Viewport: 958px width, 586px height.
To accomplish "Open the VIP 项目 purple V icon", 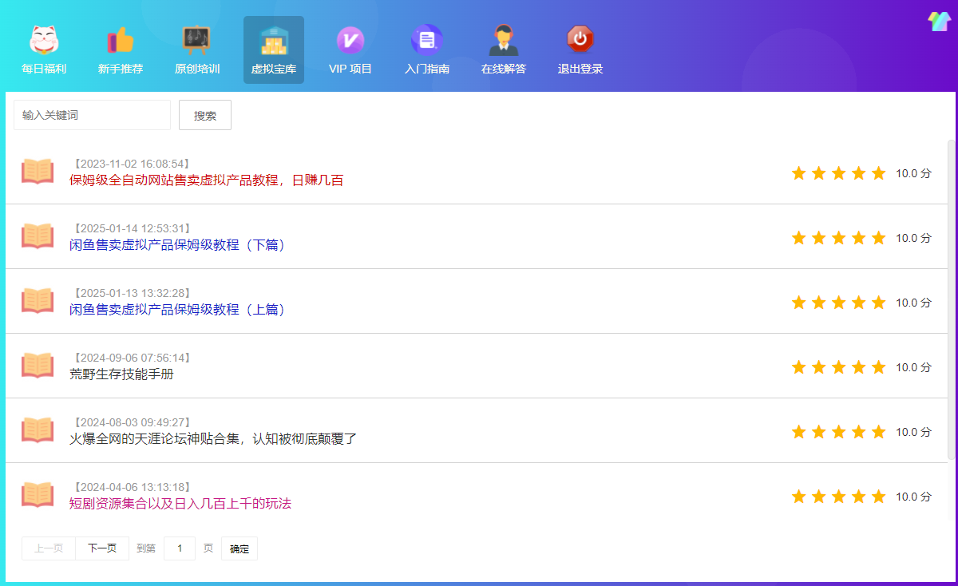I will click(x=350, y=39).
